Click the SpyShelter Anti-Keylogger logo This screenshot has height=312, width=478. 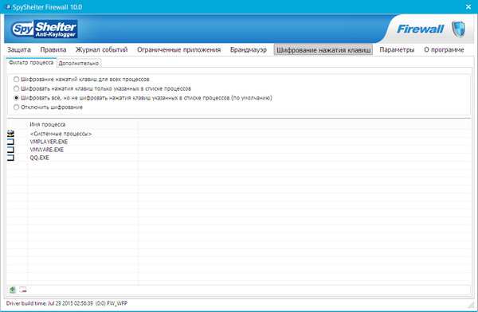[44, 29]
